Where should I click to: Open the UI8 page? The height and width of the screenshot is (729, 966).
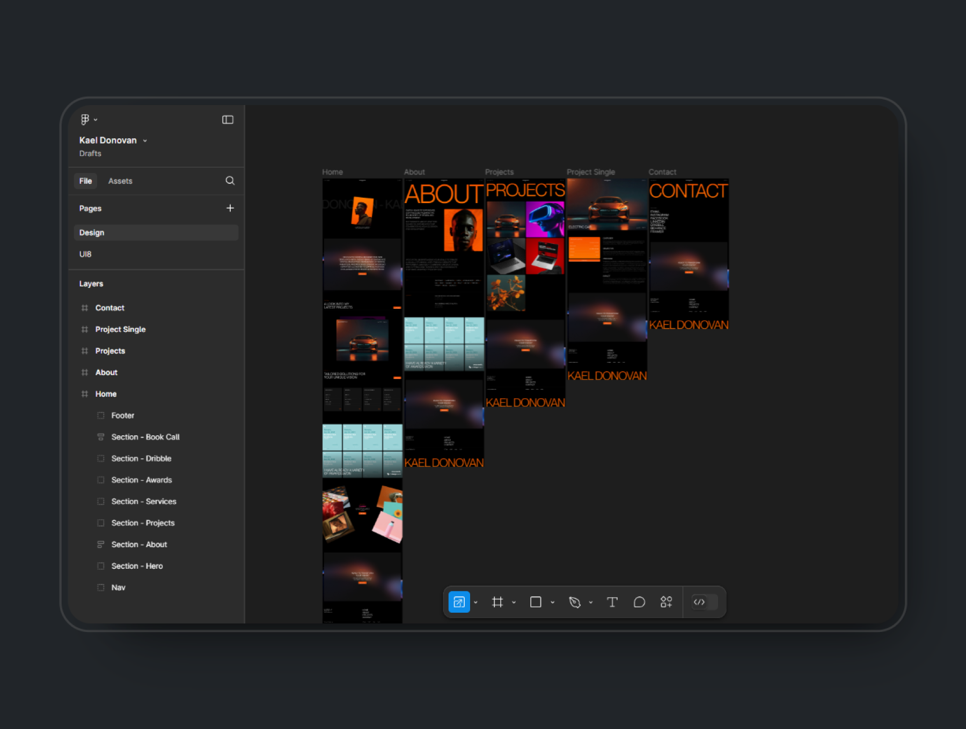point(85,254)
